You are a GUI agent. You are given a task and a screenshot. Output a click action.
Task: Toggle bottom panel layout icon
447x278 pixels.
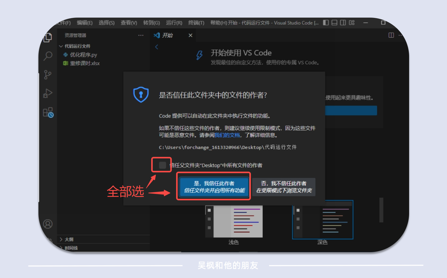pyautogui.click(x=335, y=23)
